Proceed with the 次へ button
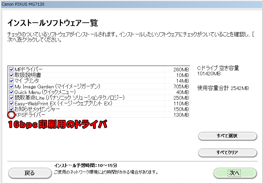 (235, 173)
